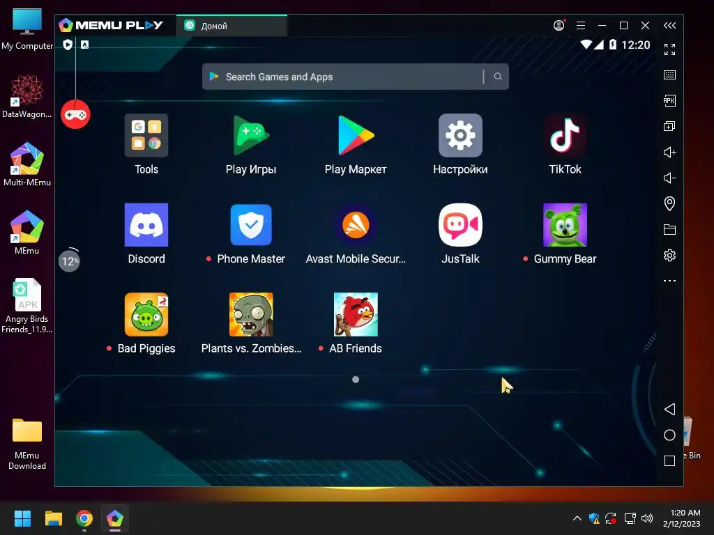Click the page indicator dot
714x535 pixels.
tap(356, 380)
